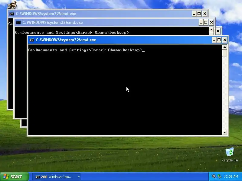Click the prompt line in the middle cmd window
Image resolution: width=242 pixels, height=181 pixels.
[72, 33]
